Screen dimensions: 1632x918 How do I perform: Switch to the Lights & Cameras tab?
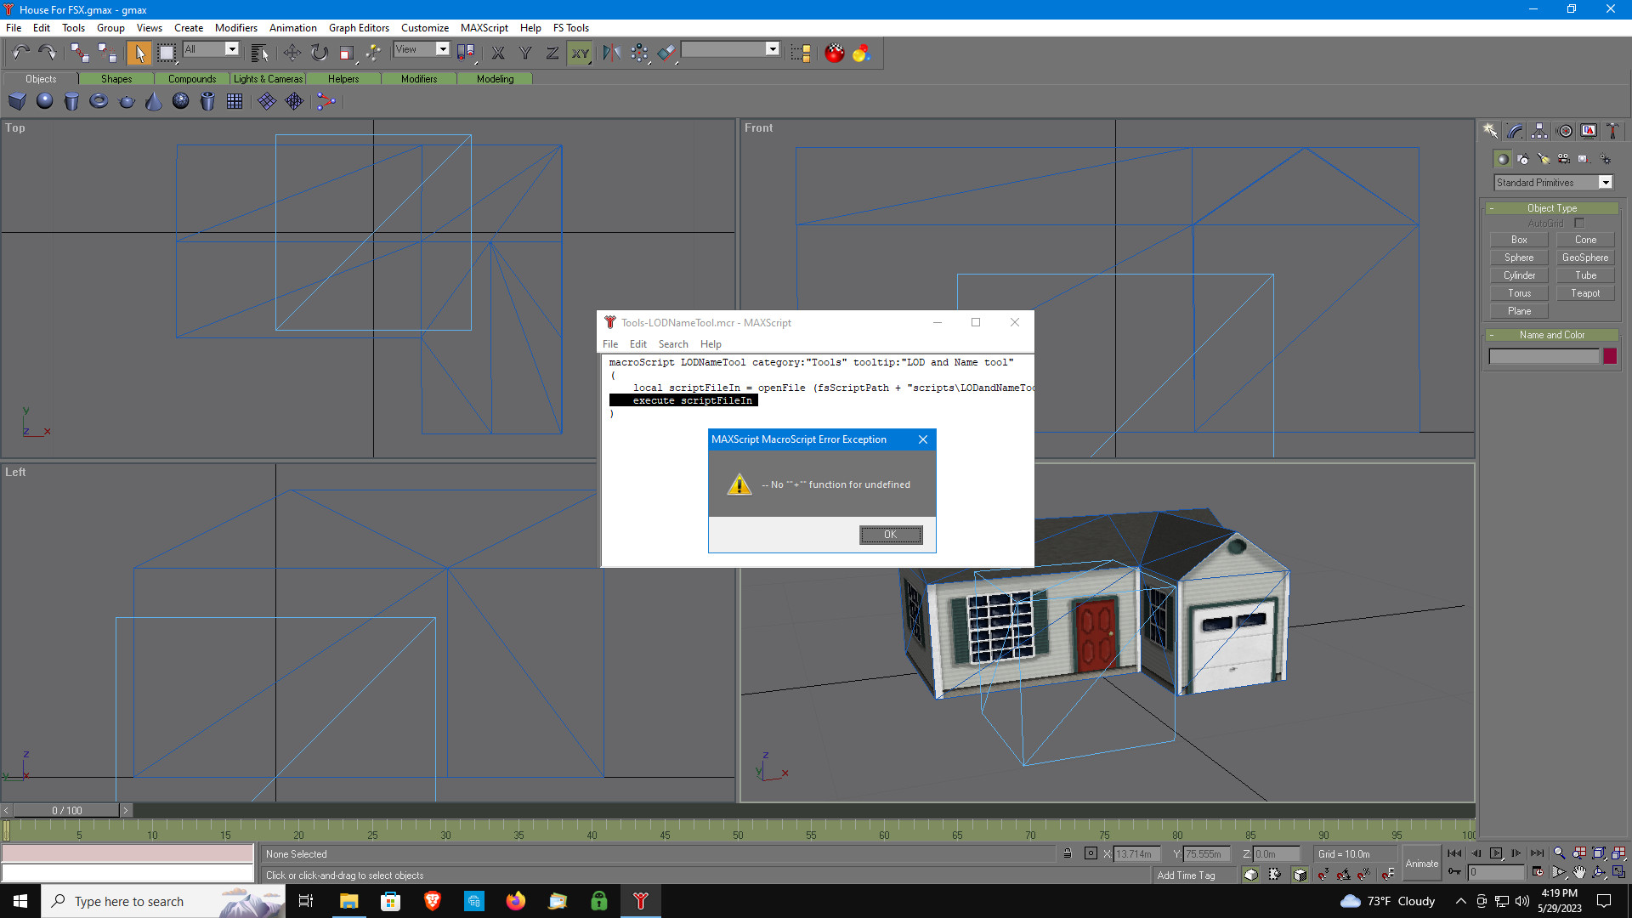pyautogui.click(x=268, y=79)
